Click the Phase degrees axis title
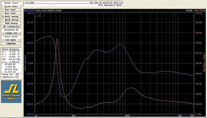 (x=25, y=63)
